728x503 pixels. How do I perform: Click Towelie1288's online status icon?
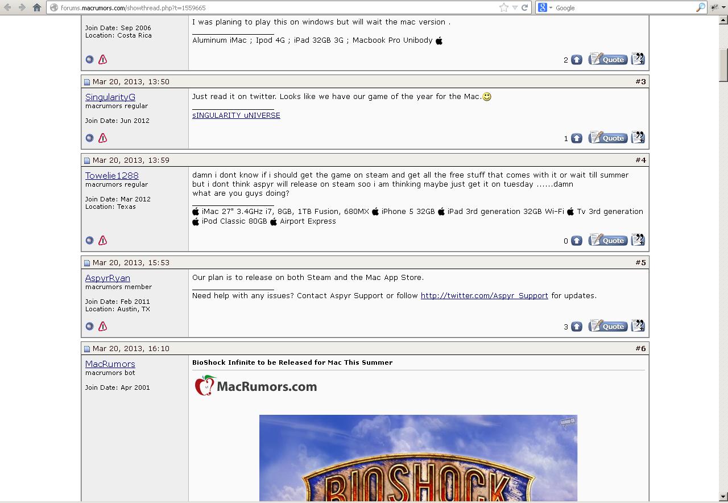click(x=89, y=240)
